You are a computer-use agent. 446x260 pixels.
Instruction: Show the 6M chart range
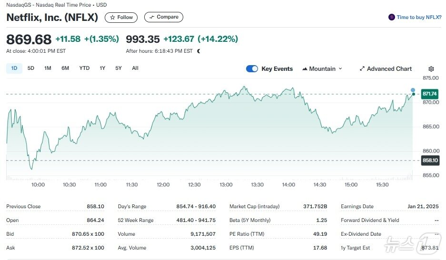pyautogui.click(x=65, y=68)
